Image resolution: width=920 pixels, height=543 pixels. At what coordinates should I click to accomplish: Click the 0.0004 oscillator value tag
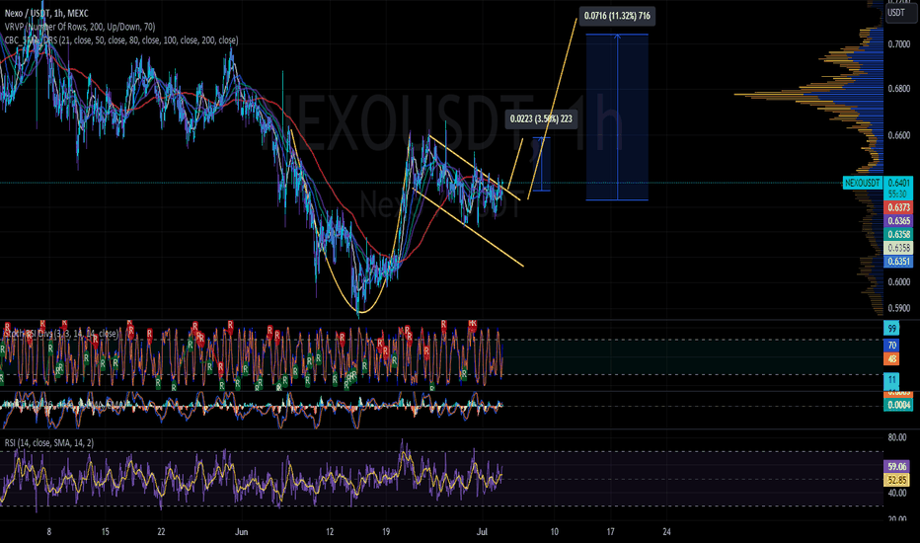[x=898, y=405]
